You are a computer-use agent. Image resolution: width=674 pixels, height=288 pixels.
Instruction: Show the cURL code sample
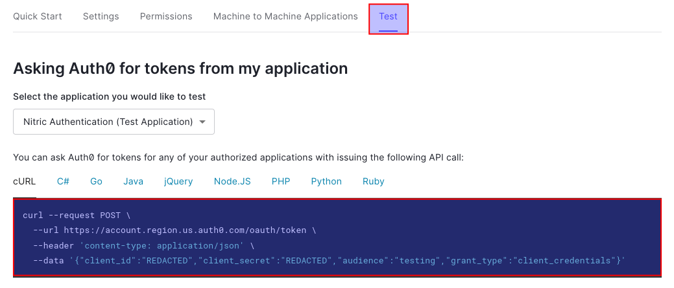pyautogui.click(x=25, y=181)
